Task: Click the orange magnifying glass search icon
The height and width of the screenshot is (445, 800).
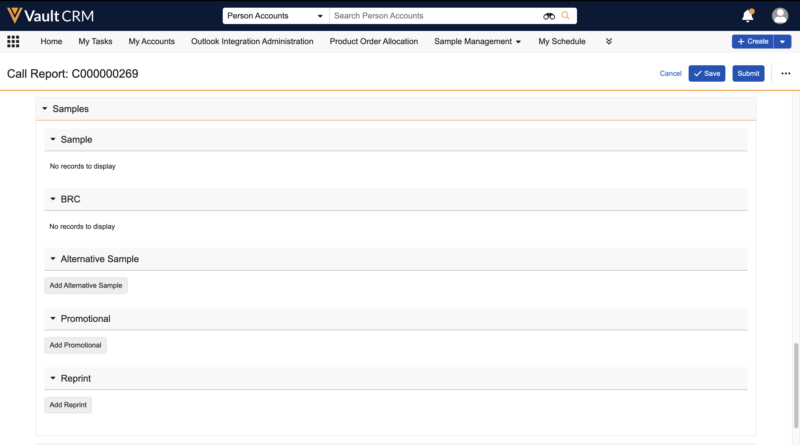Action: tap(566, 16)
